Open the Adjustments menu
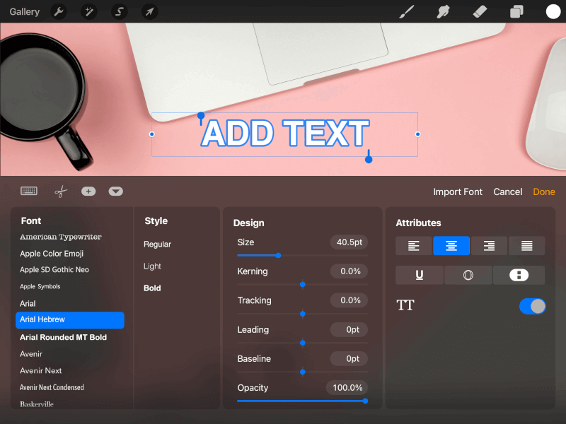 coord(87,11)
